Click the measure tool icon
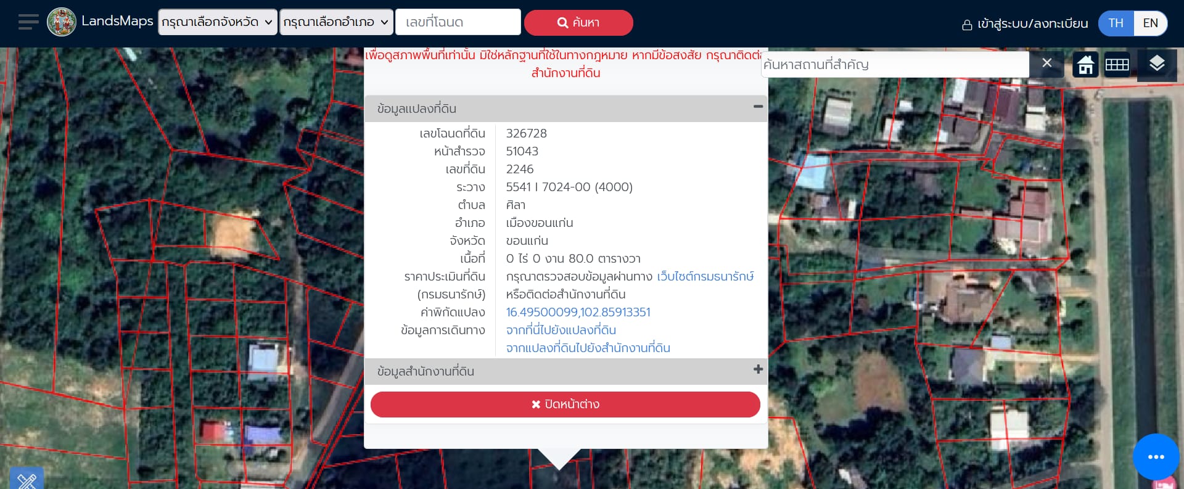This screenshot has width=1184, height=489. (x=27, y=479)
